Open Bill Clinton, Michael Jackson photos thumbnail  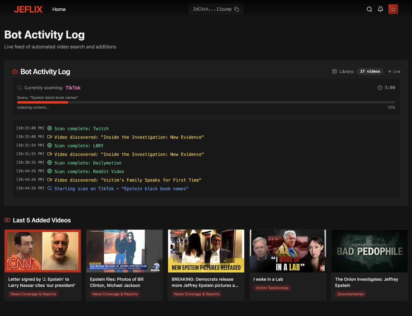point(124,251)
